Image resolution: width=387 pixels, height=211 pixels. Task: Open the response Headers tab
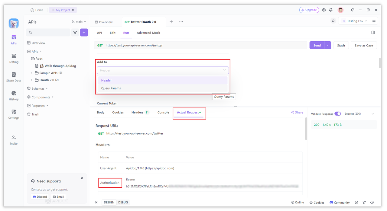(x=140, y=112)
